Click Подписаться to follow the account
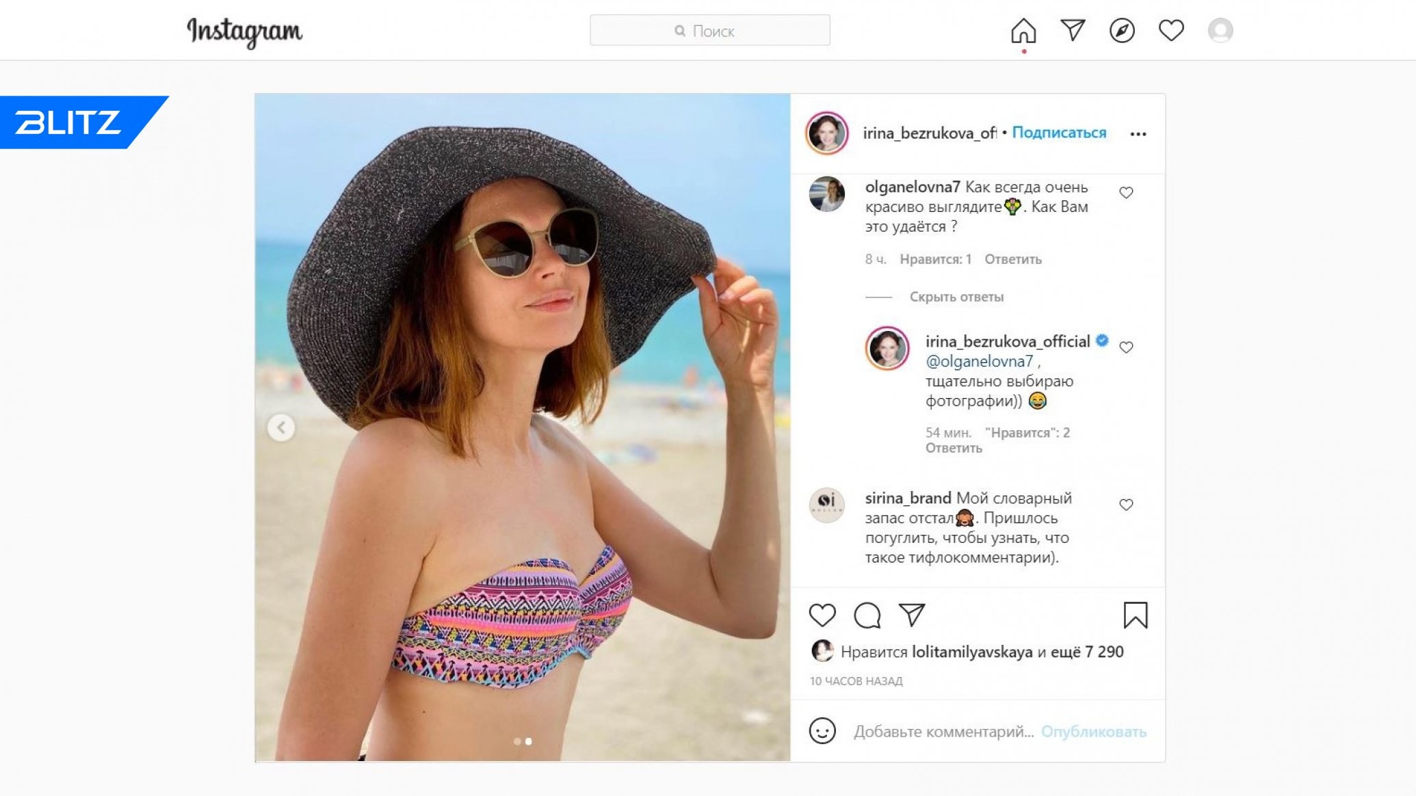This screenshot has height=796, width=1416. (1059, 133)
